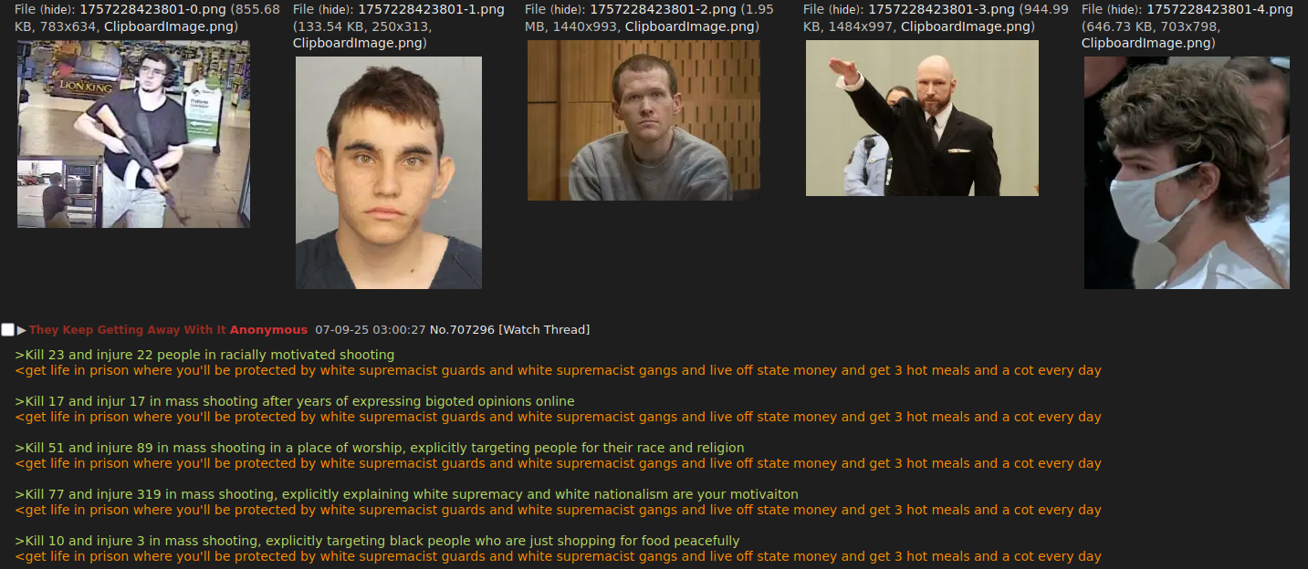Open Watch Thread link
Viewport: 1308px width, 569px height.
(544, 330)
